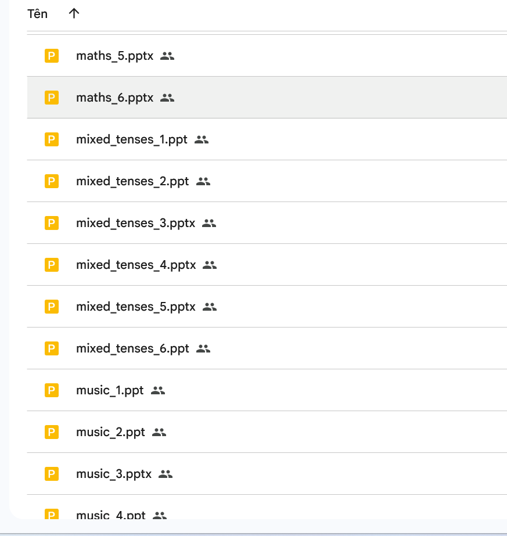The image size is (507, 536).
Task: Click the mixed_tenses_1.ppt file icon
Action: click(52, 139)
